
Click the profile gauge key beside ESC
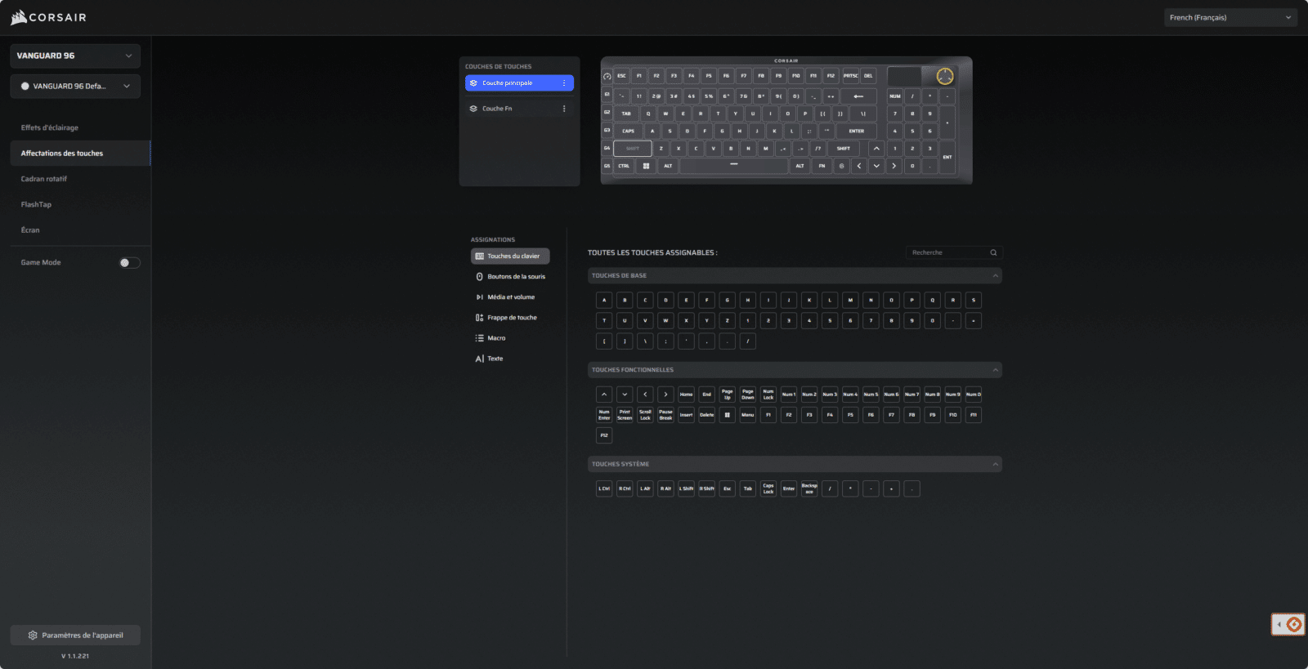pos(607,76)
